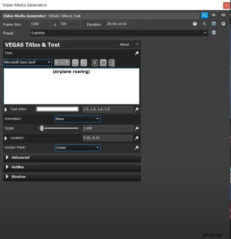Toggle Anchor Point animation keyframe icon
The width and height of the screenshot is (231, 239).
[136, 148]
